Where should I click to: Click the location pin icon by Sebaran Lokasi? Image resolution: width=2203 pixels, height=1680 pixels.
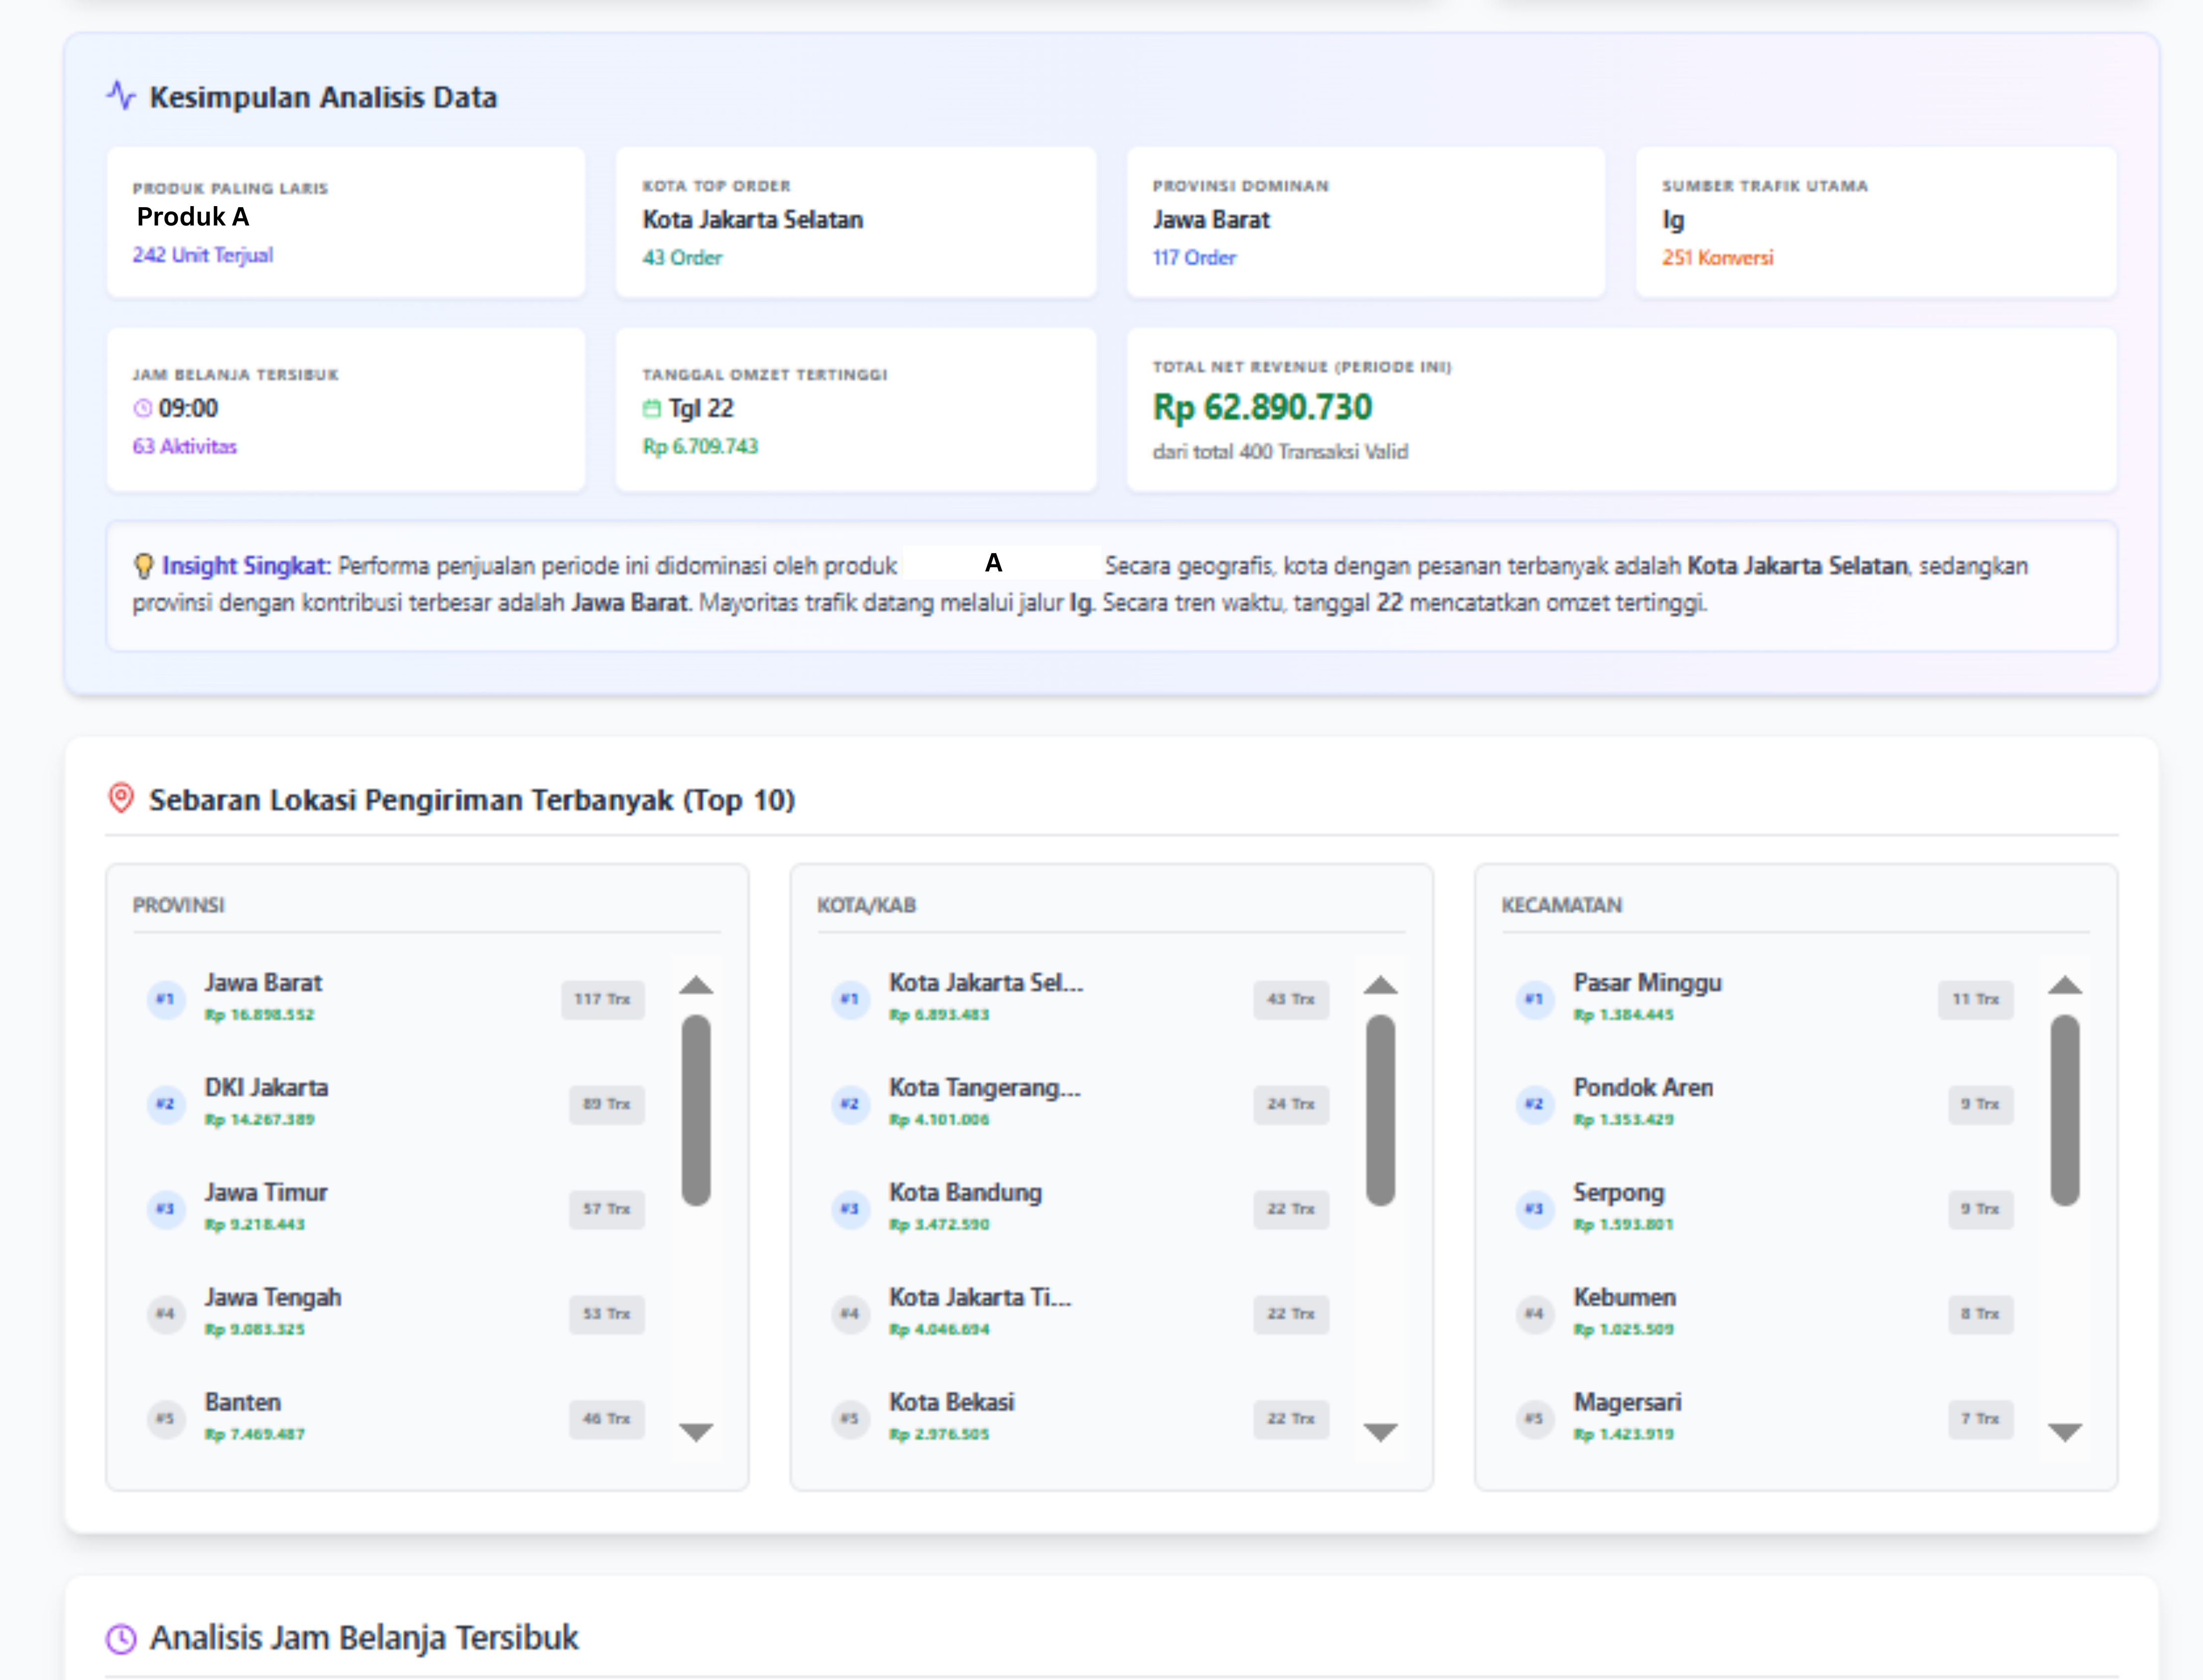121,798
